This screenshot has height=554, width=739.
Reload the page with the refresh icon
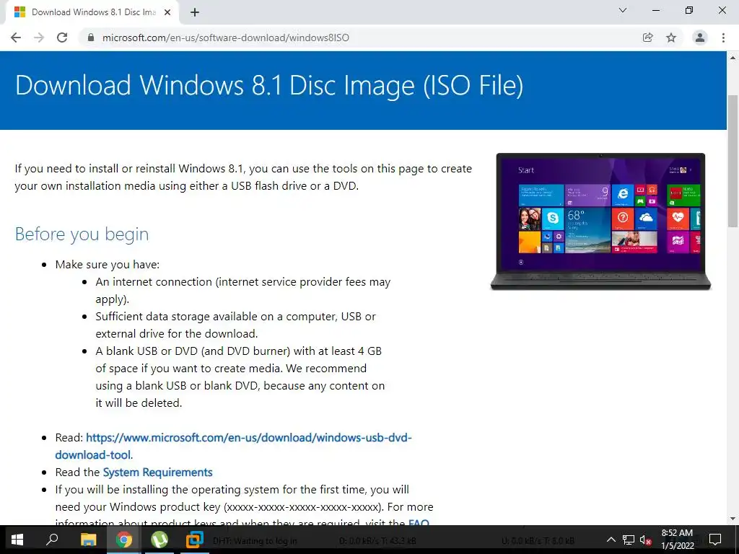coord(62,38)
